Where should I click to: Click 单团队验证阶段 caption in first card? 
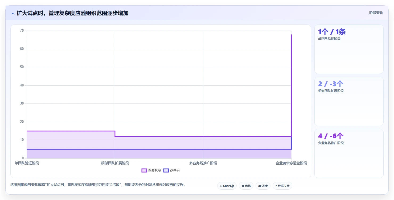329,39
